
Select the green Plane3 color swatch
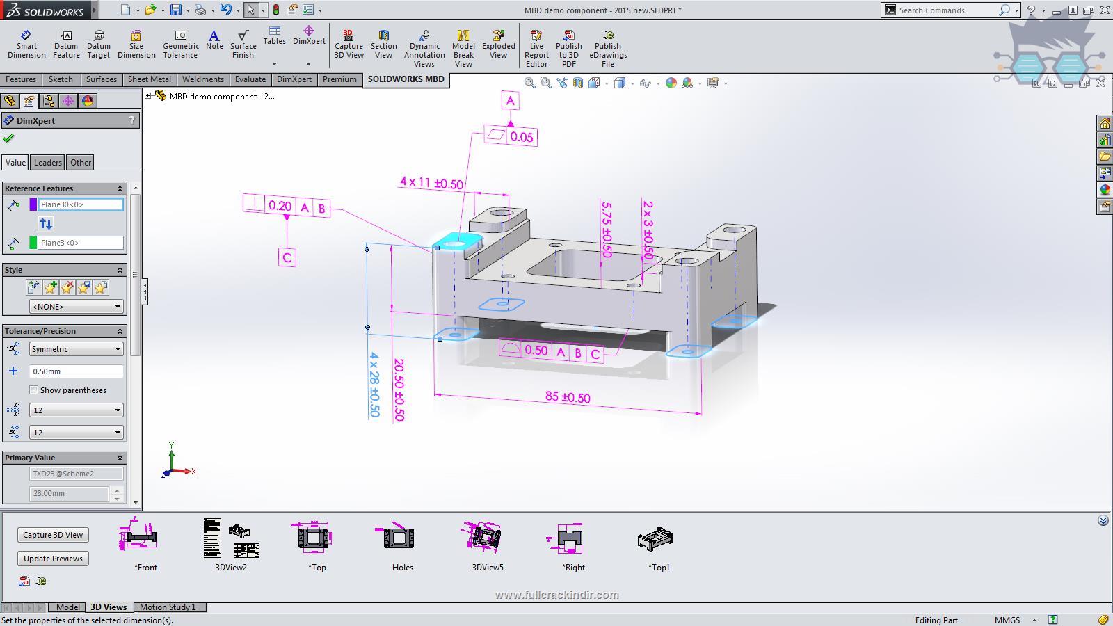click(x=33, y=243)
